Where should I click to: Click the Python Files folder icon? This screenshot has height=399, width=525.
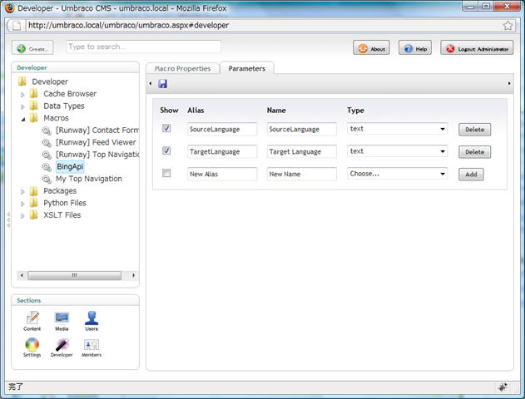pos(34,203)
